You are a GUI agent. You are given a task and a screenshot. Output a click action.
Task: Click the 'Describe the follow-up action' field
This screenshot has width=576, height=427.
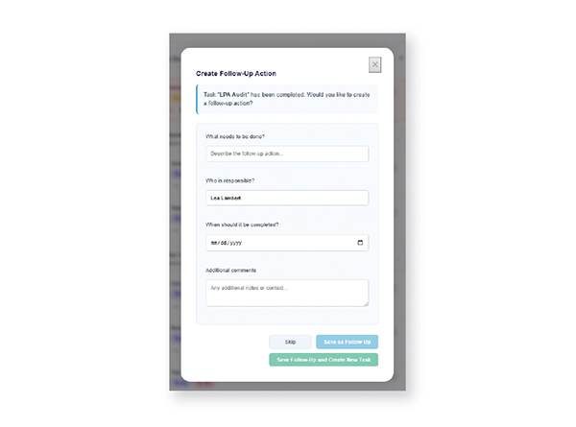coord(287,154)
